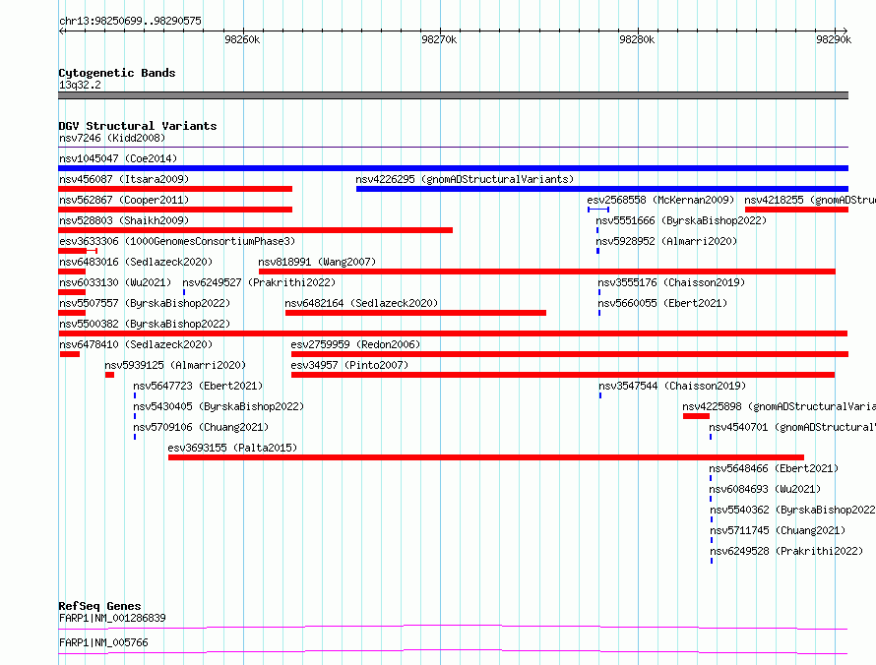Screen dimensions: 876x665
Task: Click nsv6033130 (Wu2021) label
Action: click(x=115, y=282)
